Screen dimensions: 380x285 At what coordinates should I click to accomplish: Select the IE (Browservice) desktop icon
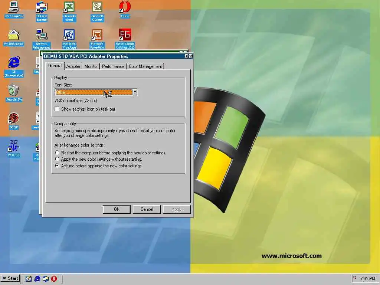14,67
